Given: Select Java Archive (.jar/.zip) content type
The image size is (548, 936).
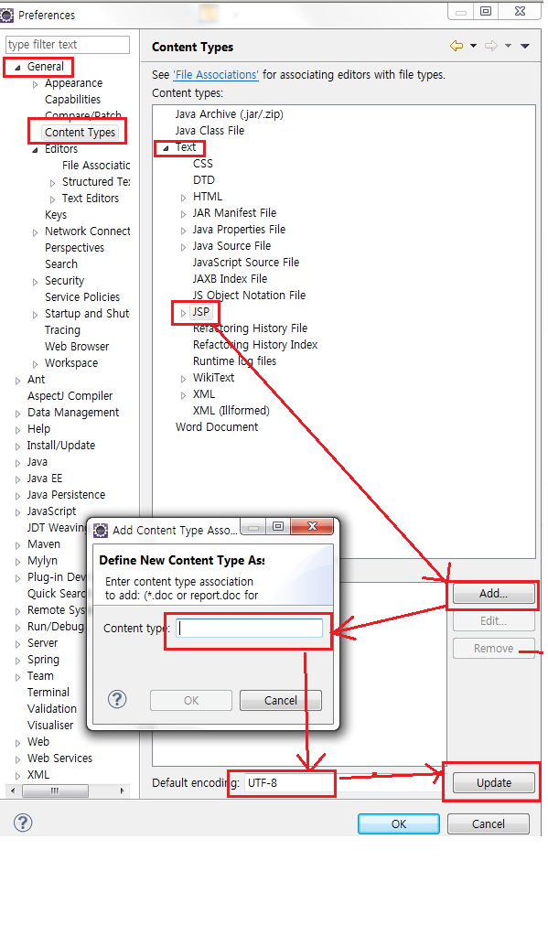Looking at the screenshot, I should tap(230, 114).
